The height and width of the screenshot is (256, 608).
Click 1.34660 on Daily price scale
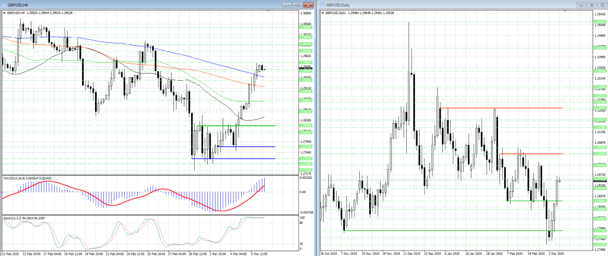[x=600, y=36]
